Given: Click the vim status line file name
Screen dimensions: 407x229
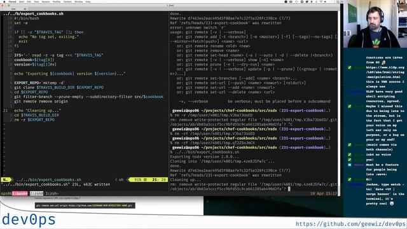Looking at the screenshot, I should (x=49, y=179).
